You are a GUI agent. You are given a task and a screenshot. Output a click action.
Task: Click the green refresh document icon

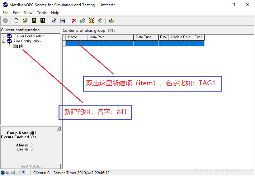point(100,21)
